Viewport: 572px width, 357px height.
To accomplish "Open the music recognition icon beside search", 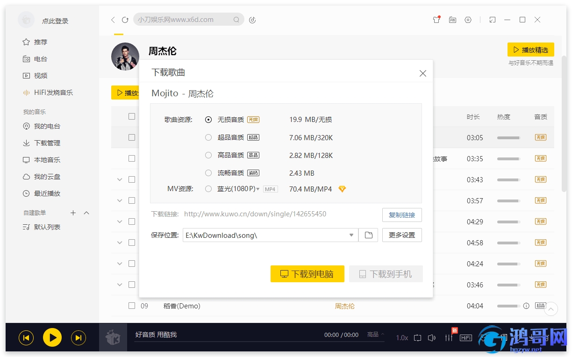I will click(252, 20).
